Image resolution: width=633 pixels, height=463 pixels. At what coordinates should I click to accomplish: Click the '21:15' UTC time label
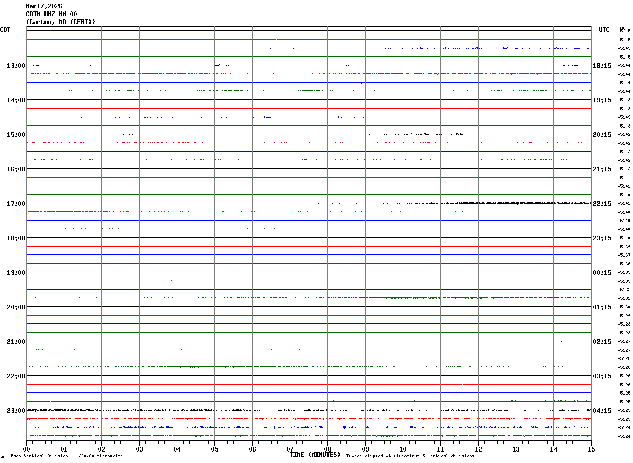pos(602,169)
